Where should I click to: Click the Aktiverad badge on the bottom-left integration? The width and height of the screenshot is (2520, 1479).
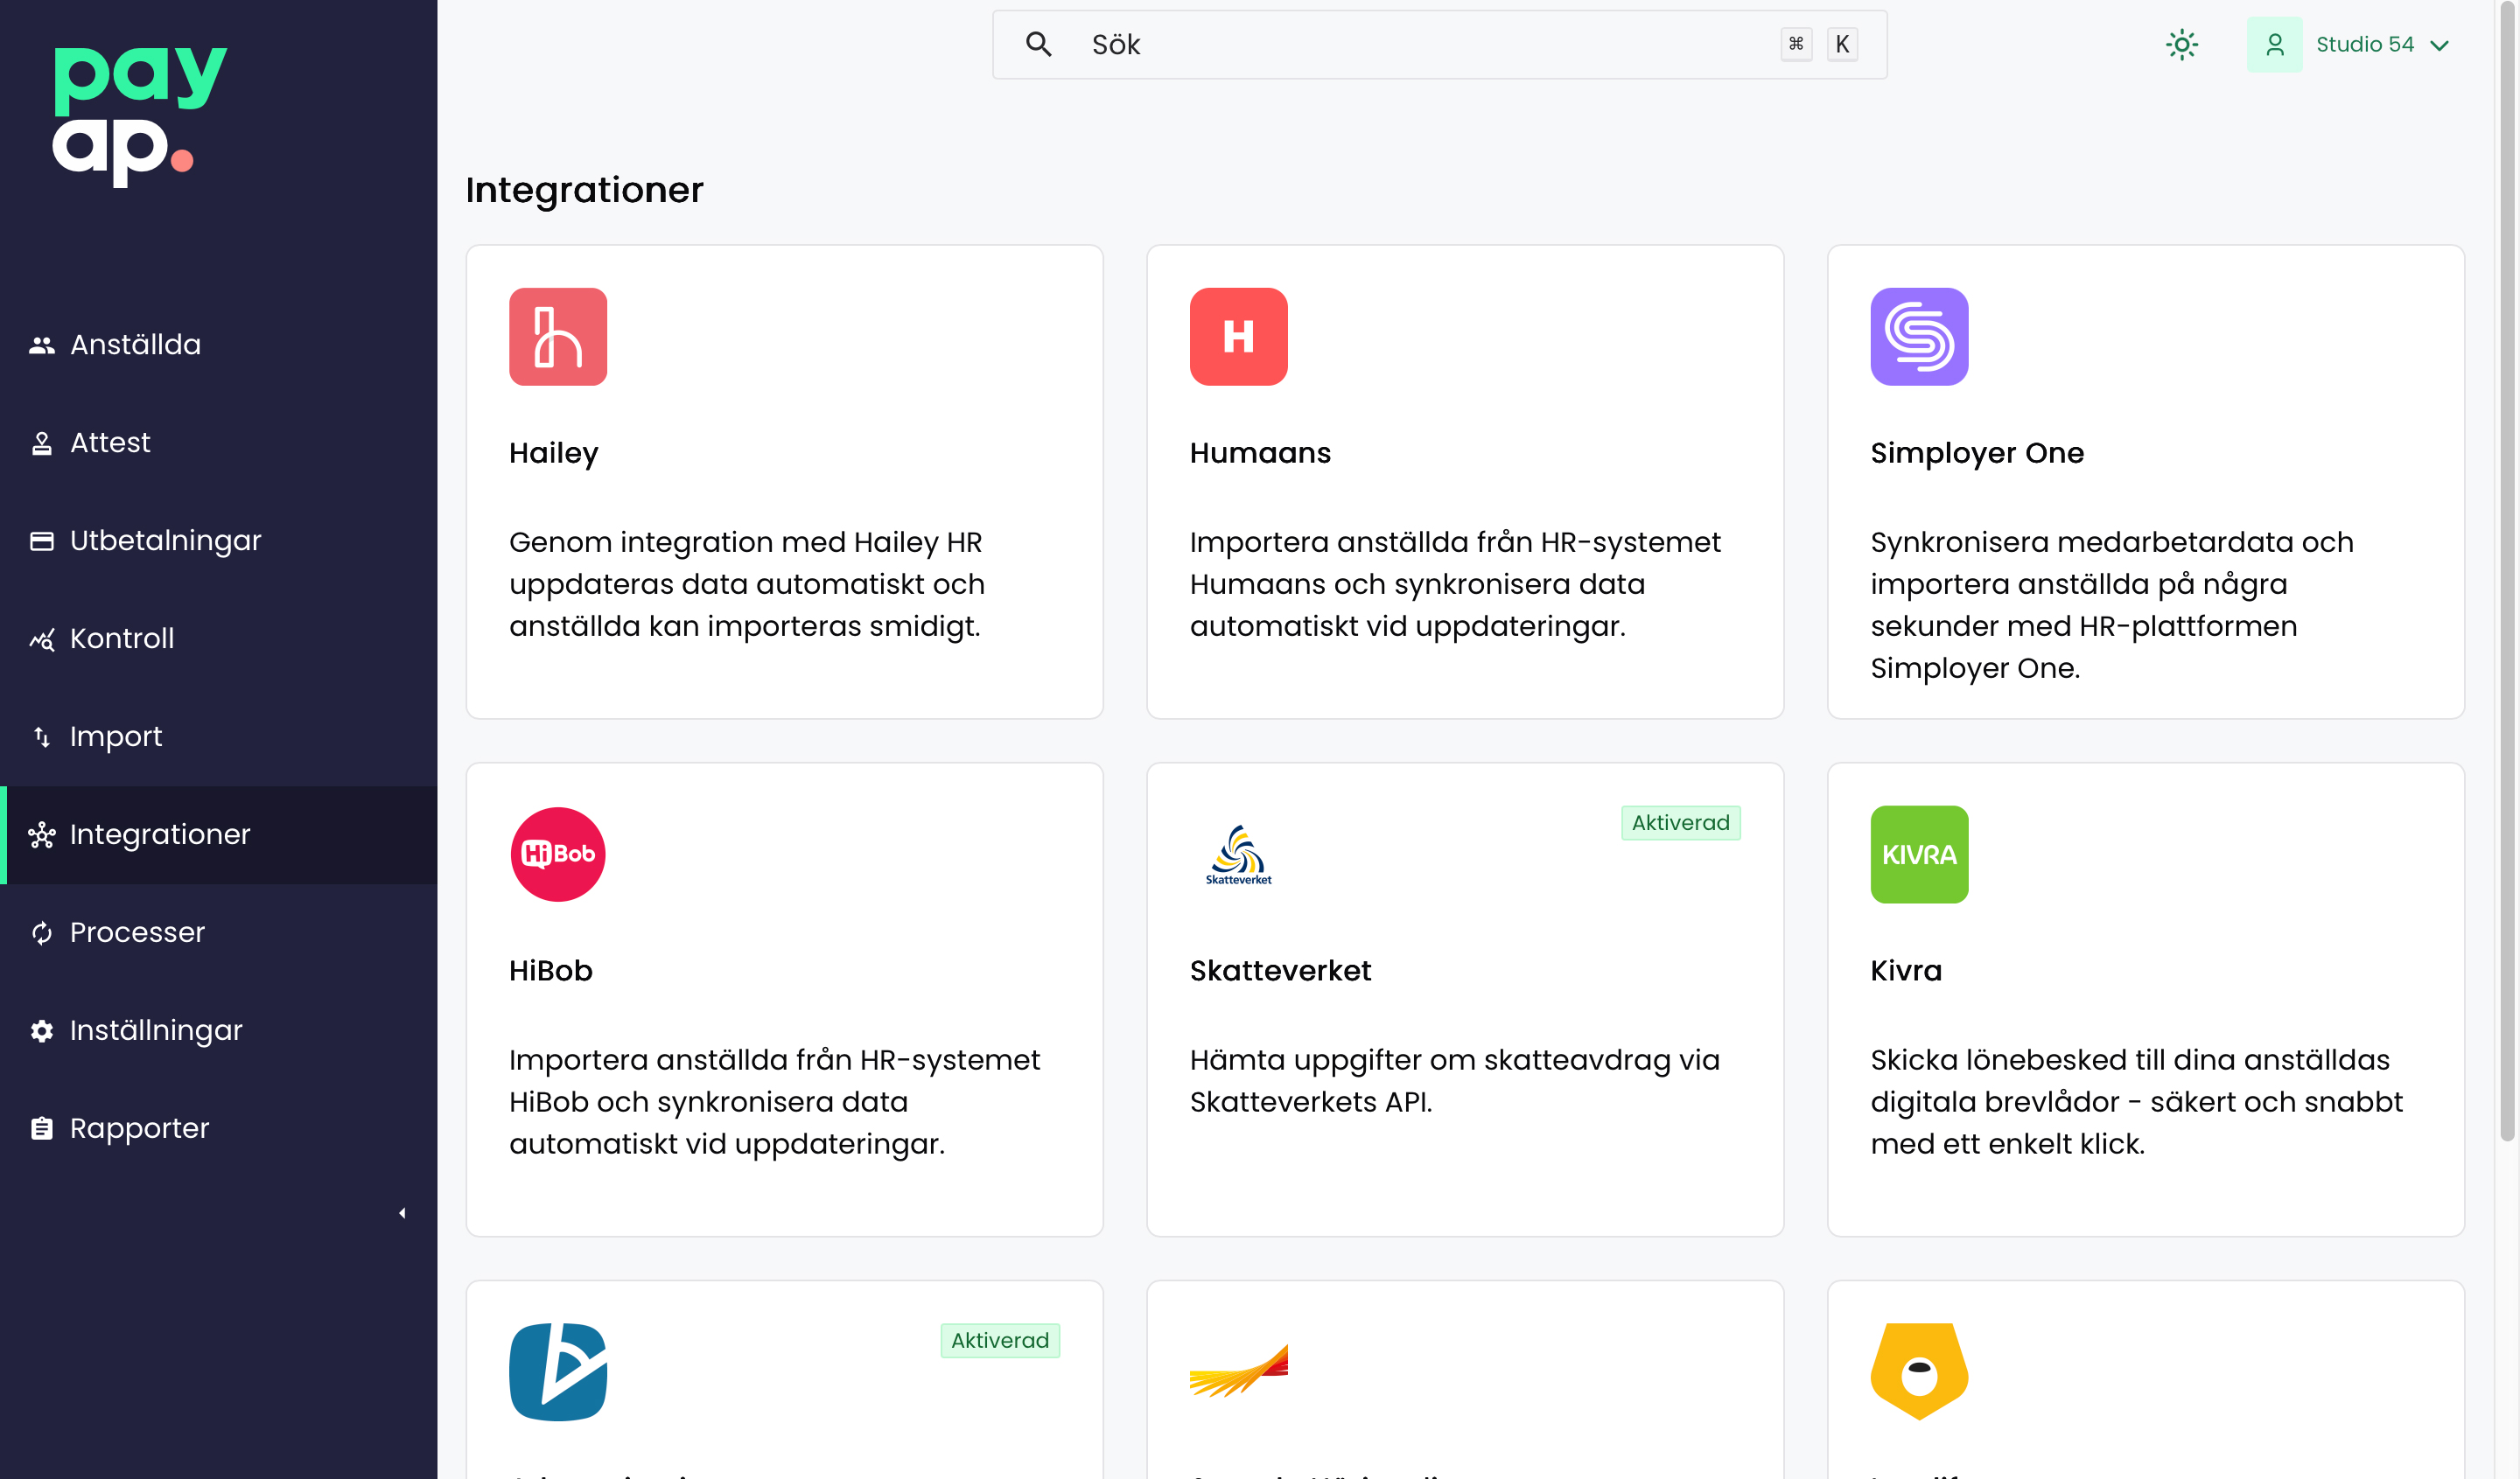999,1340
